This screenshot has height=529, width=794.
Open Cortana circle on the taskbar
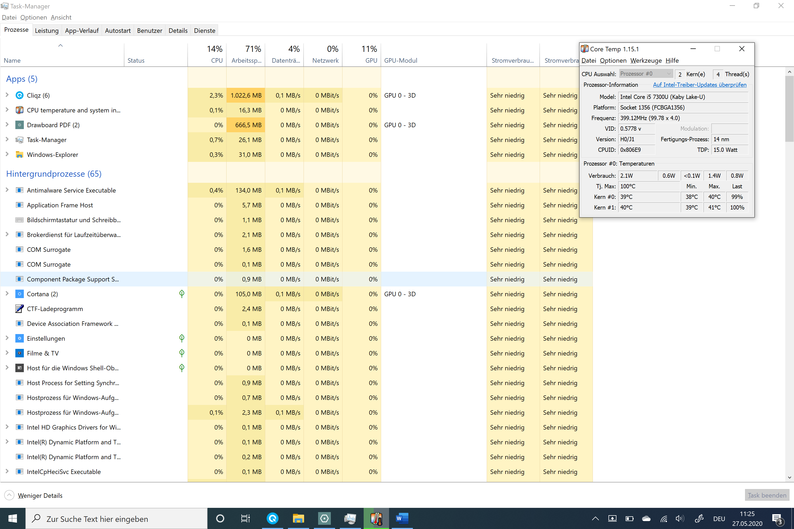[x=220, y=518]
